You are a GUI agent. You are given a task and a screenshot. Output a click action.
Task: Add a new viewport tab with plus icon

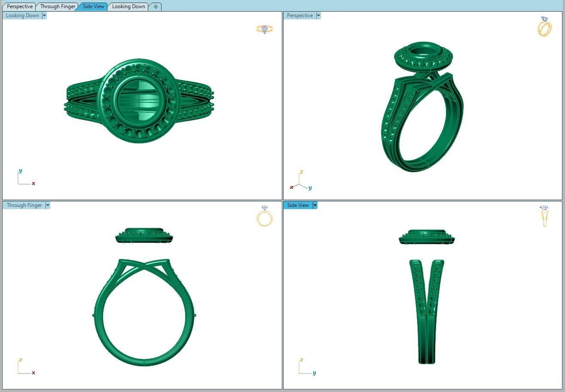tap(156, 6)
